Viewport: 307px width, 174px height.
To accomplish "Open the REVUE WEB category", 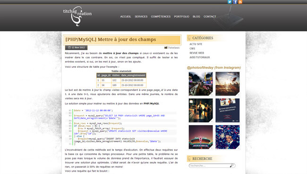I will [x=197, y=53].
